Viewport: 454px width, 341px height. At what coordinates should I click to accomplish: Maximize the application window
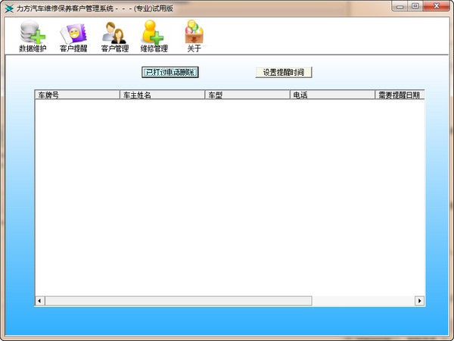[x=415, y=6]
